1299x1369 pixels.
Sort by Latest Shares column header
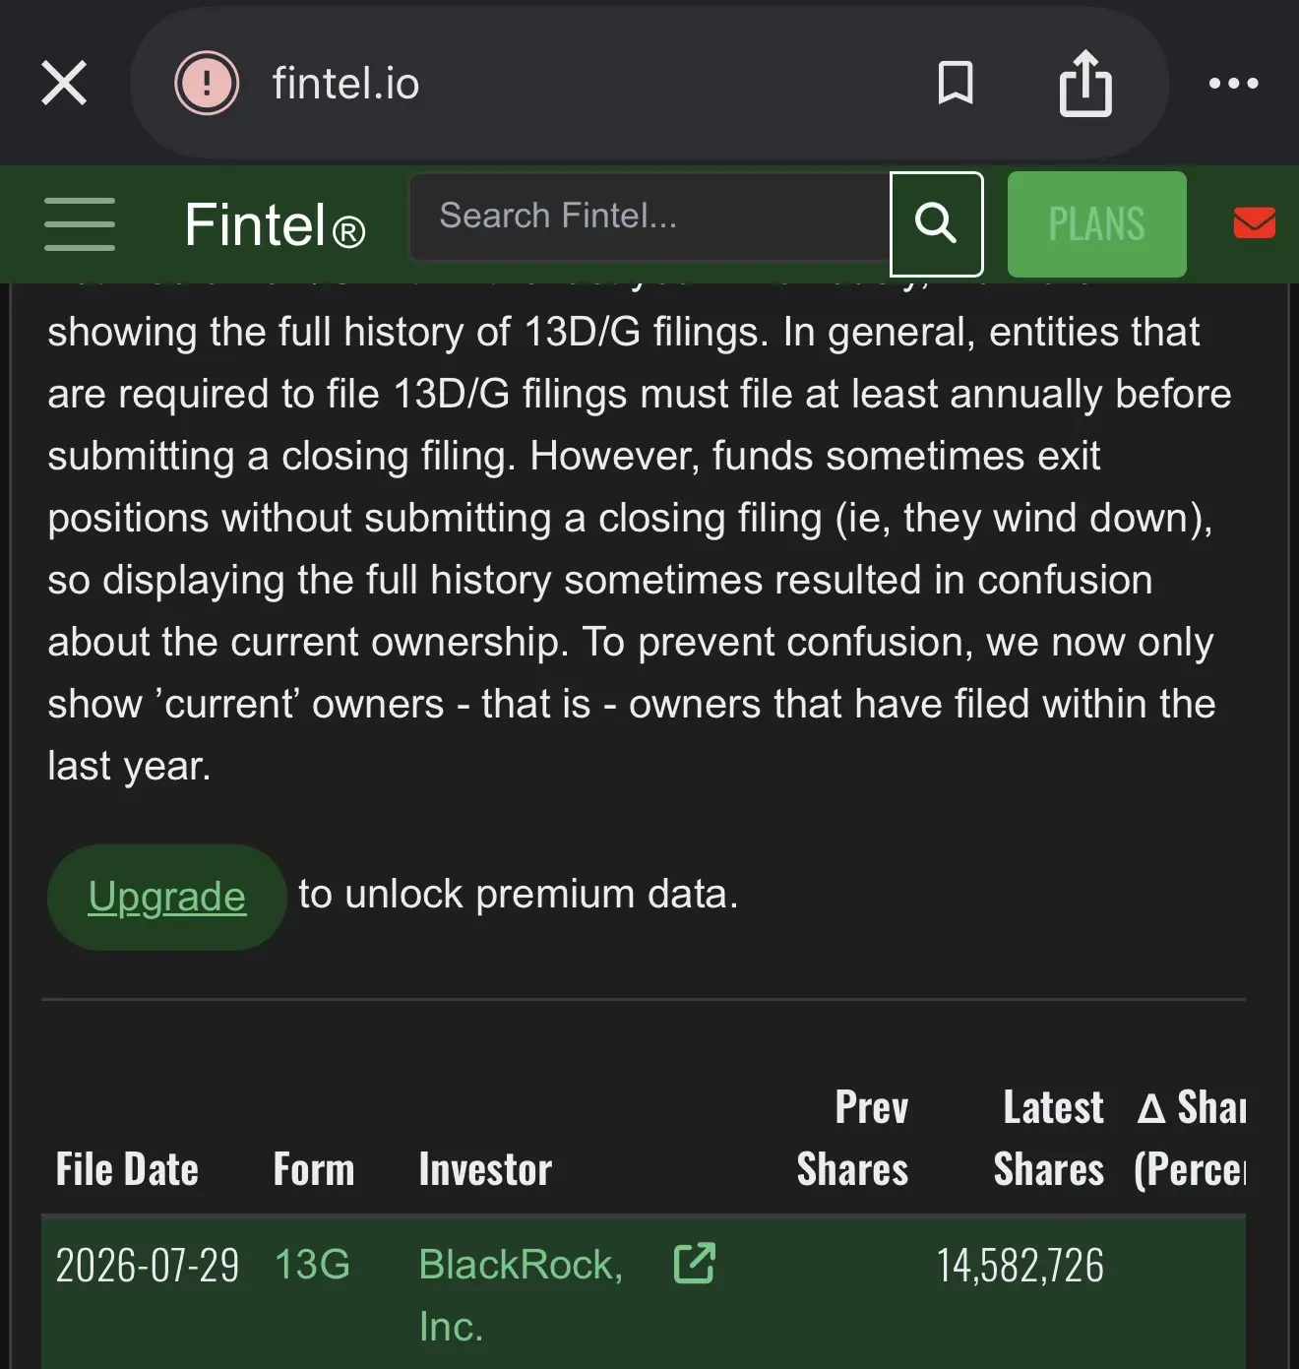1048,1139
